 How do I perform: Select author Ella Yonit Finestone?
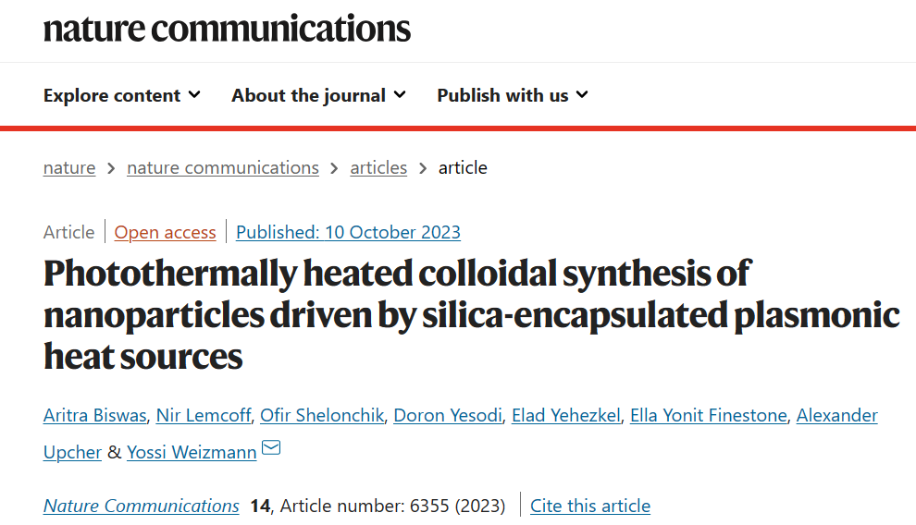[x=709, y=415]
